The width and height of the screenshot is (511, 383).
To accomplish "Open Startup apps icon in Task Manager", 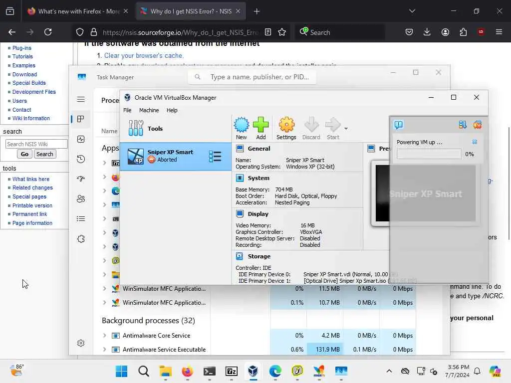I will pos(81,179).
